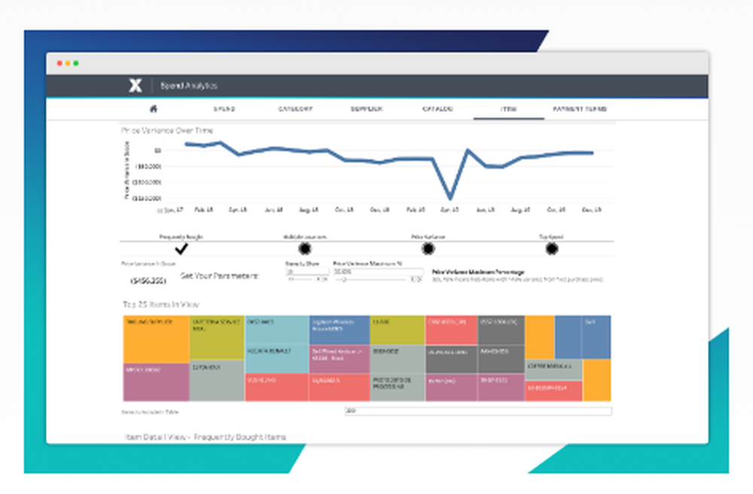The height and width of the screenshot is (494, 753).
Task: Switch to the CATEGORY tab
Action: coord(295,109)
